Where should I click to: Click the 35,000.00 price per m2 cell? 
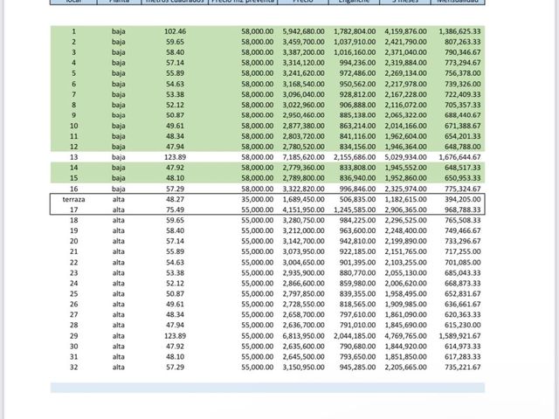[x=258, y=199]
